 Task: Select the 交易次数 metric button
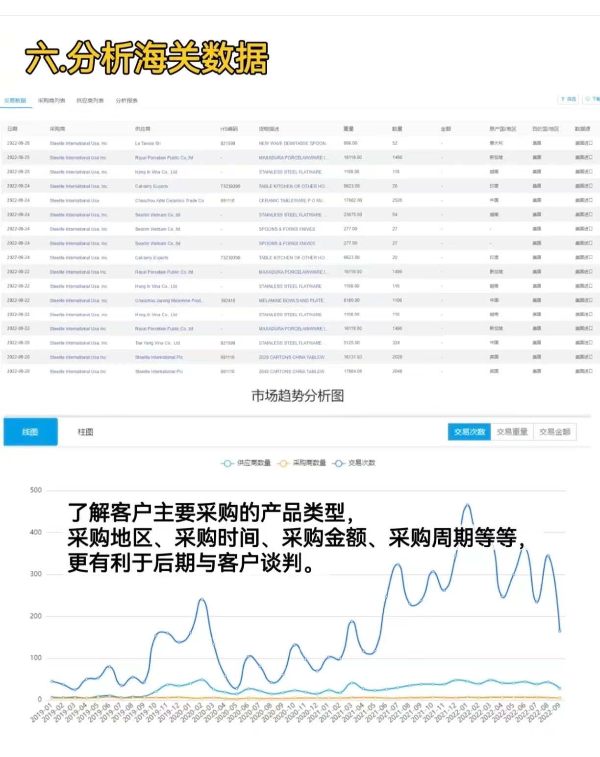click(x=469, y=432)
